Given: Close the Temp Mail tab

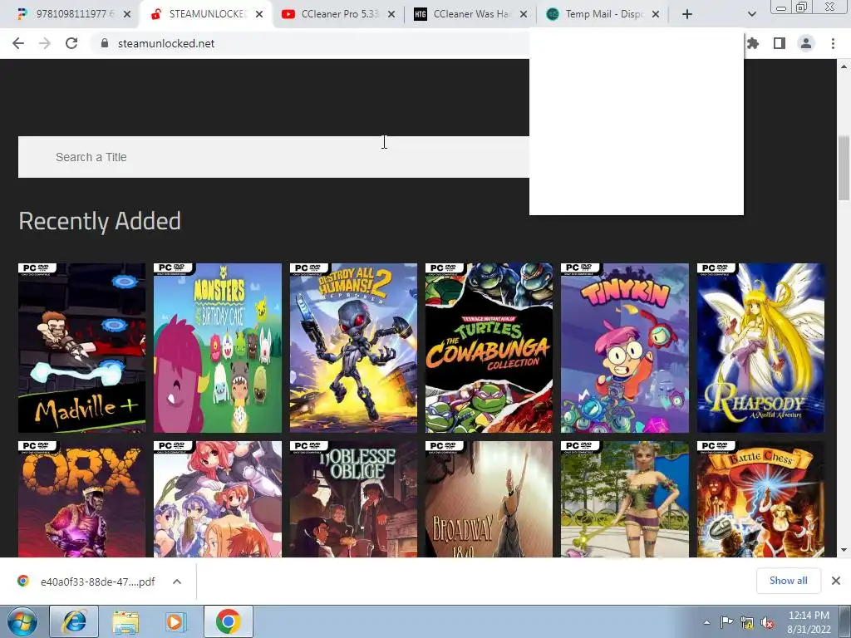Looking at the screenshot, I should pos(656,14).
